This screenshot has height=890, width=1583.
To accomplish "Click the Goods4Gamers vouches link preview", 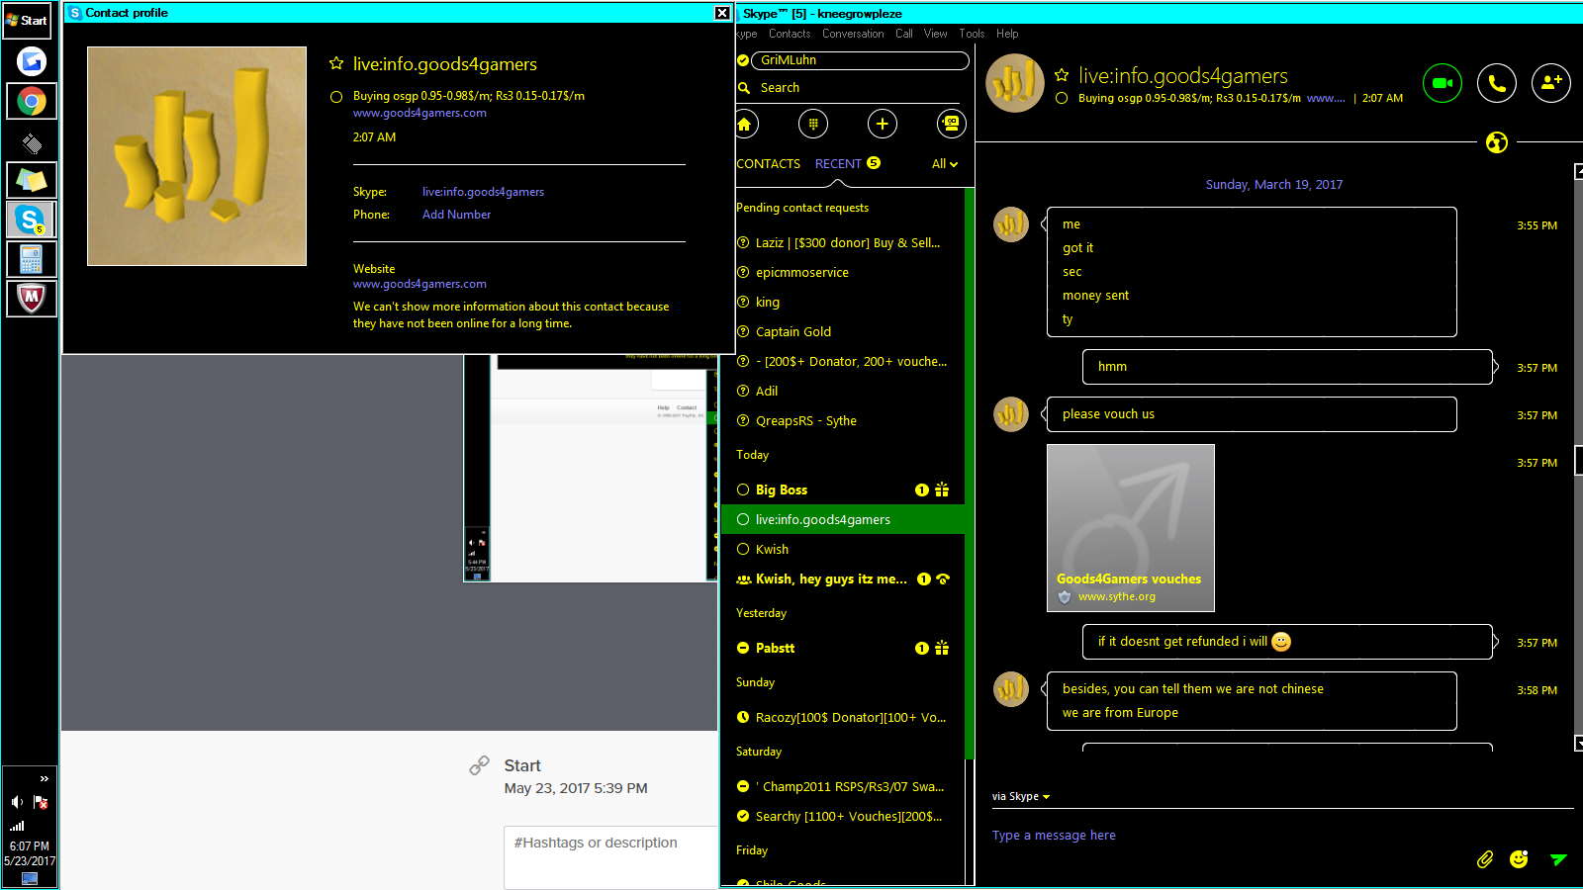I will [x=1131, y=528].
